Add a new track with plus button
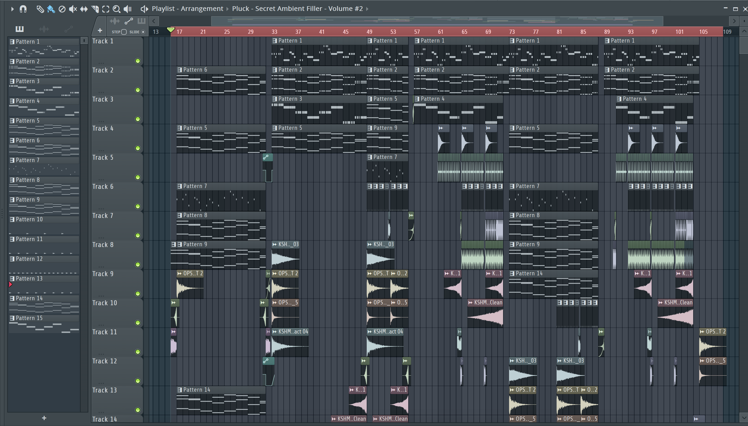748x426 pixels. coord(100,30)
